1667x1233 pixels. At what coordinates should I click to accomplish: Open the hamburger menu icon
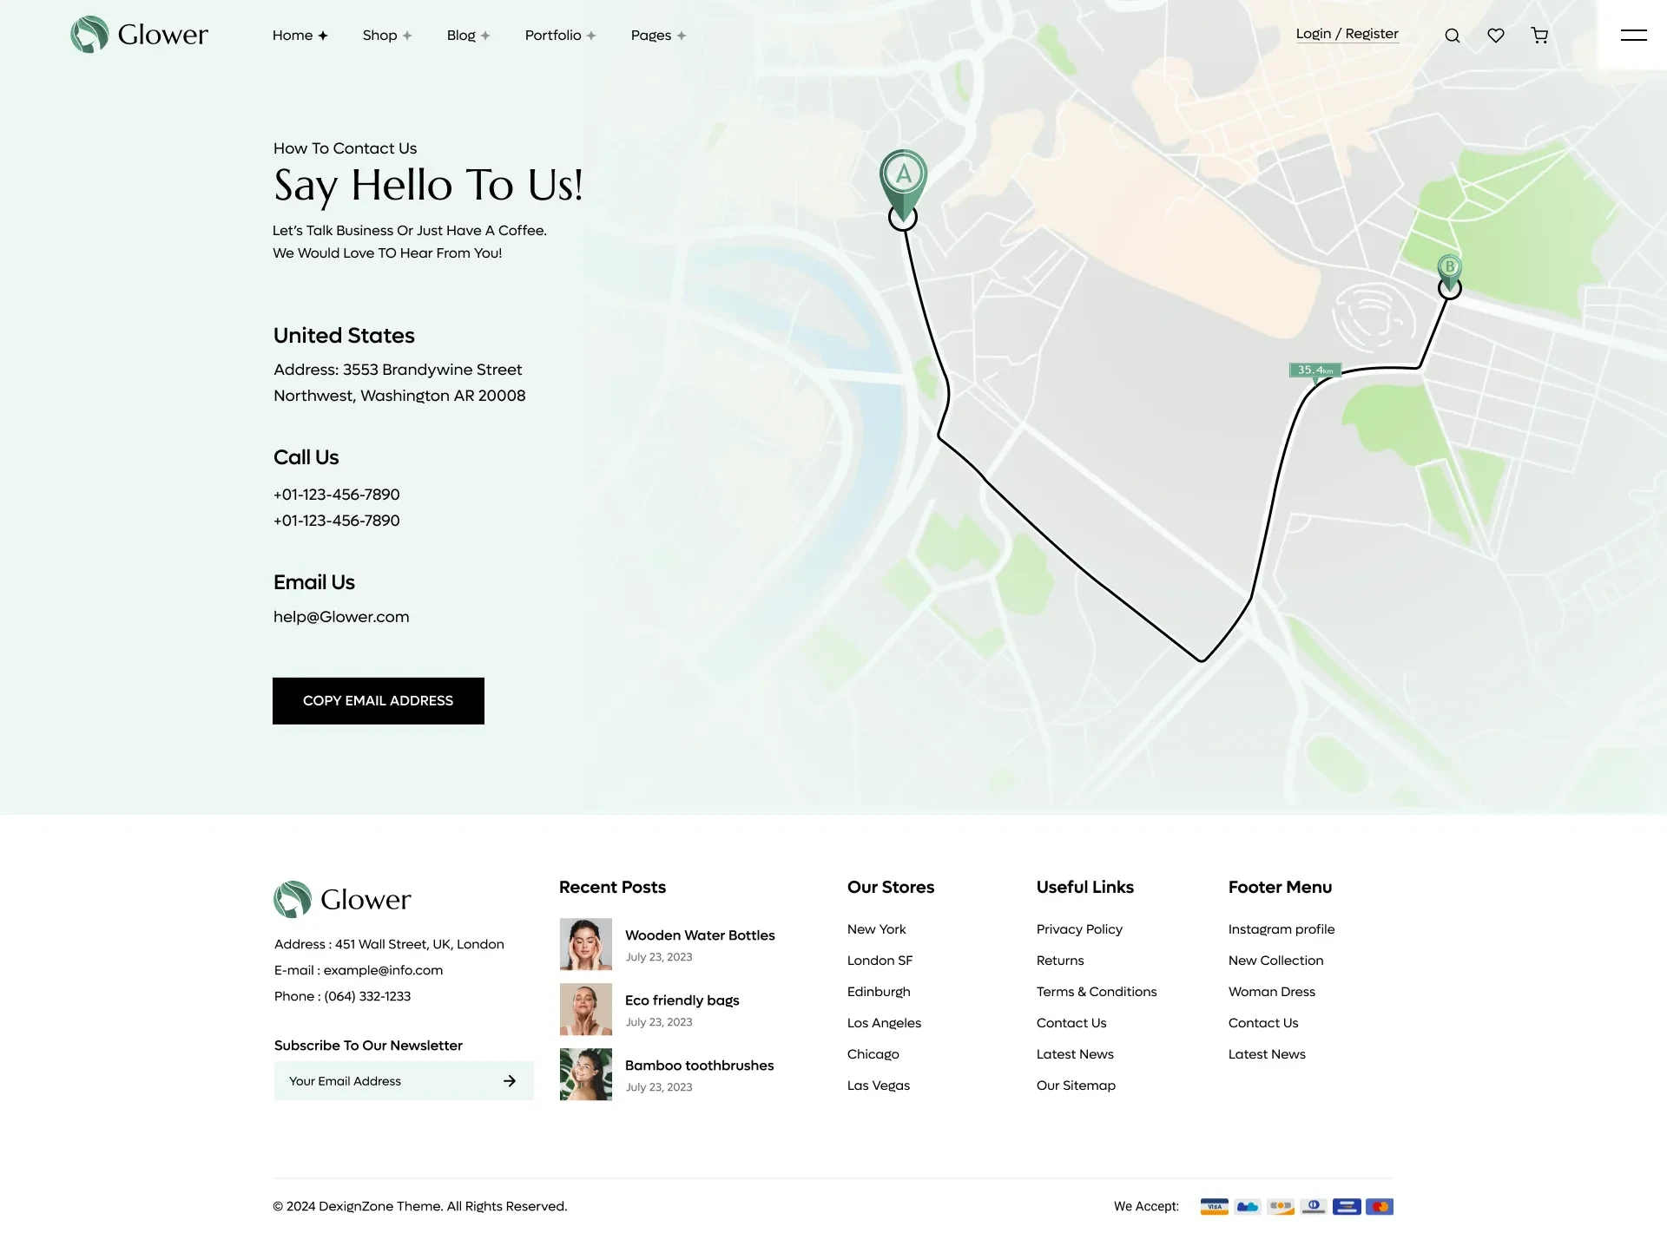(x=1633, y=36)
